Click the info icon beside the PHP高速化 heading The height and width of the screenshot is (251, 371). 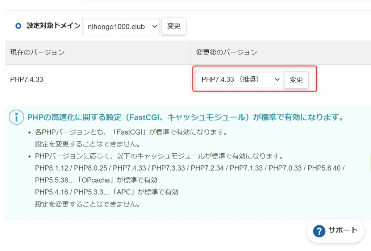[x=16, y=117]
